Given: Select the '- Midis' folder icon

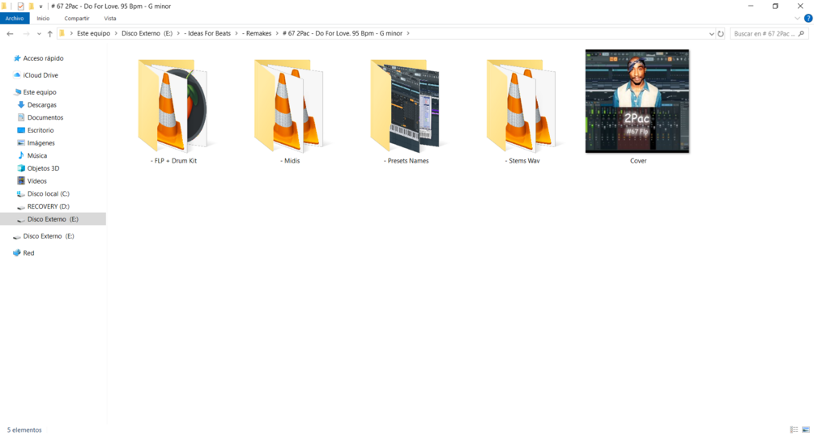Looking at the screenshot, I should 290,106.
